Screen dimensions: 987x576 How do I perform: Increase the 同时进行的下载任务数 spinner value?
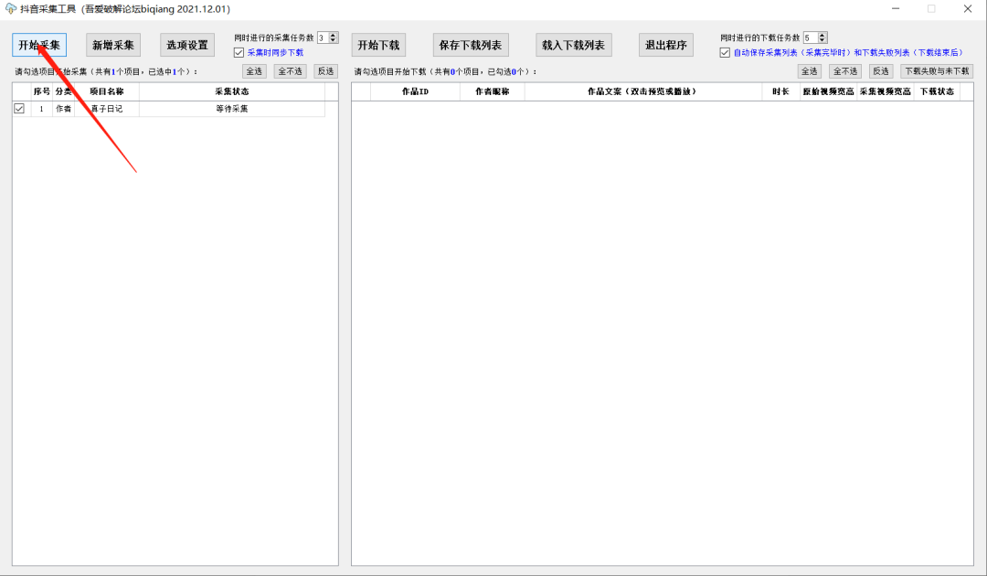point(822,35)
